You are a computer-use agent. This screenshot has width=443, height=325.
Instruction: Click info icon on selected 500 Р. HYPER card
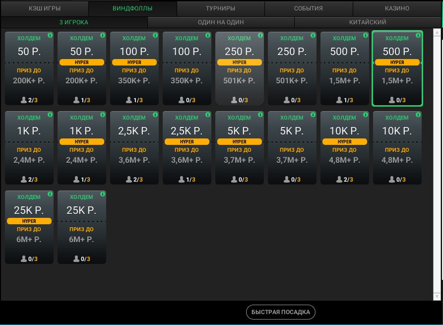tap(418, 36)
